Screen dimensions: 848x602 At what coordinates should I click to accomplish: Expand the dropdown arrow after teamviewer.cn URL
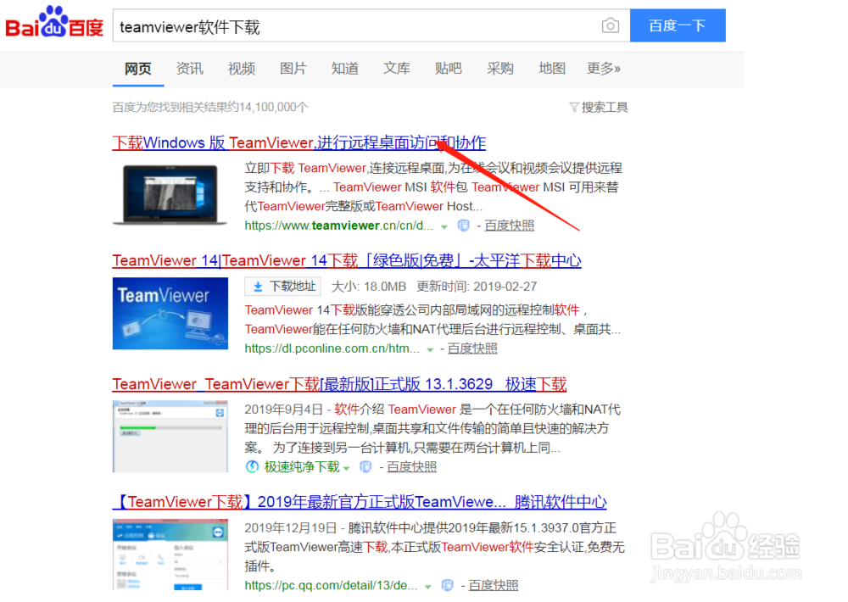pos(443,226)
